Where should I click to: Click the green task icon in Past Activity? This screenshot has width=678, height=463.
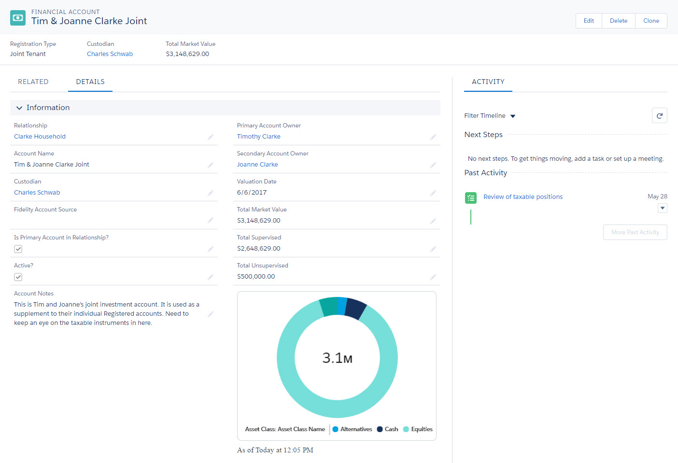pos(471,197)
